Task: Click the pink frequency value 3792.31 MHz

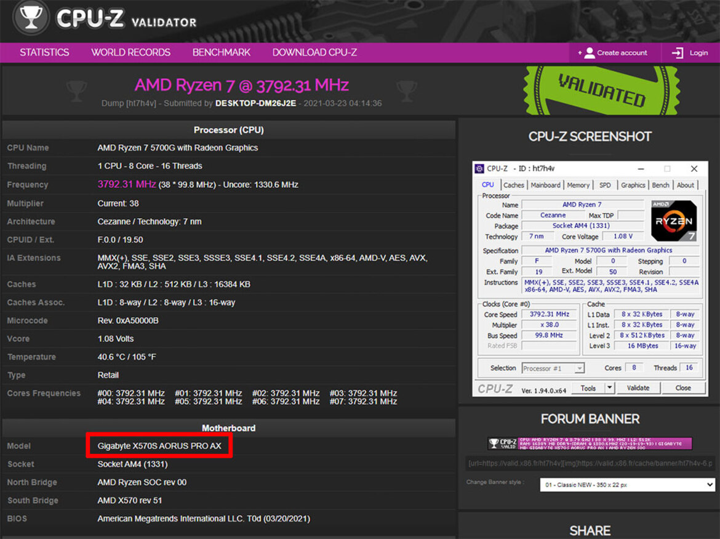Action: 127,184
